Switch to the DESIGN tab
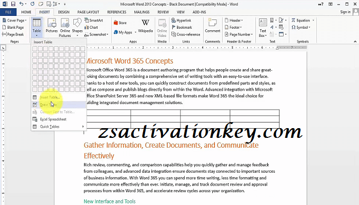This screenshot has width=359, height=205. [64, 12]
